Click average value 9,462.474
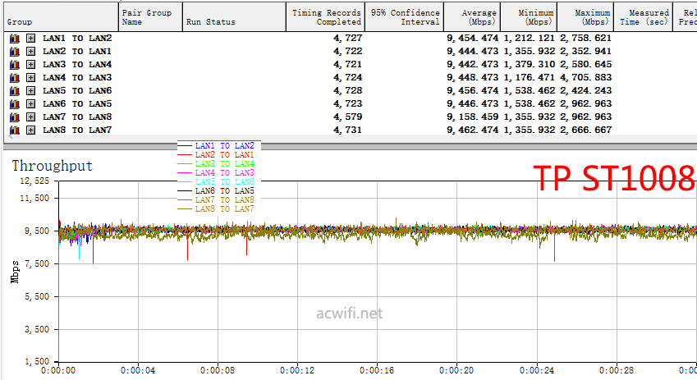The width and height of the screenshot is (697, 380). click(473, 130)
